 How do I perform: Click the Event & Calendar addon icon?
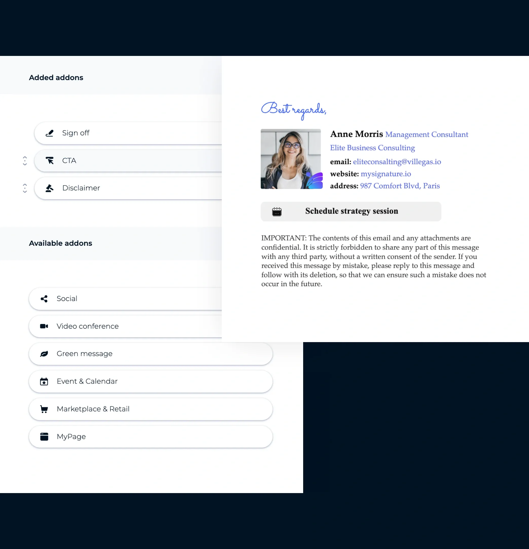(x=44, y=381)
